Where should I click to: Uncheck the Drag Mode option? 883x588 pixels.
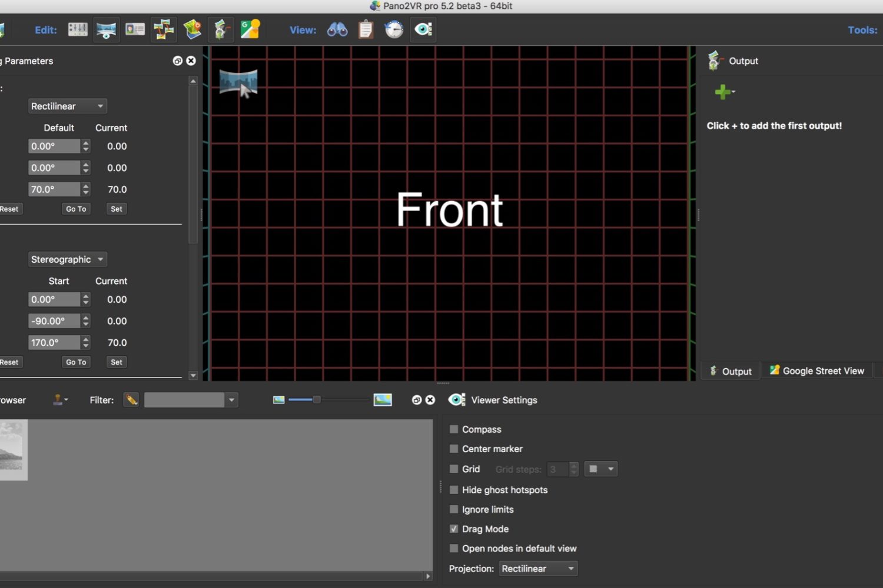[454, 529]
